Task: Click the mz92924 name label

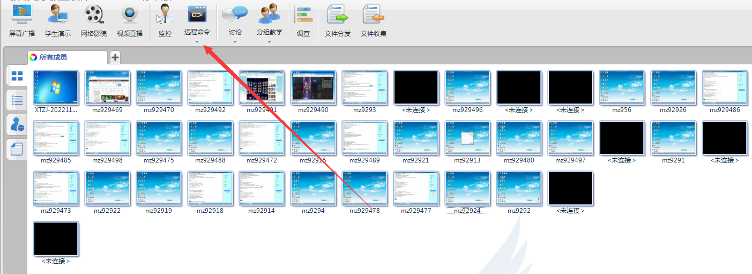Action: coord(467,211)
